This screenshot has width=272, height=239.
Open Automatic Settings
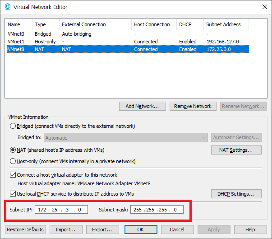(x=236, y=137)
